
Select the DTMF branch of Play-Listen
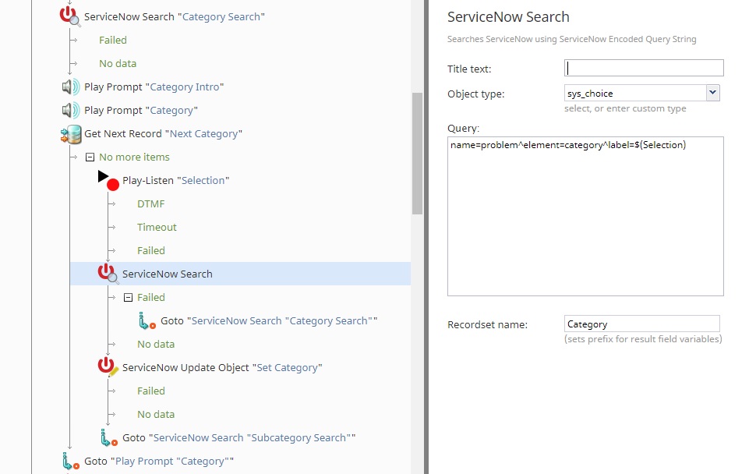pos(150,204)
